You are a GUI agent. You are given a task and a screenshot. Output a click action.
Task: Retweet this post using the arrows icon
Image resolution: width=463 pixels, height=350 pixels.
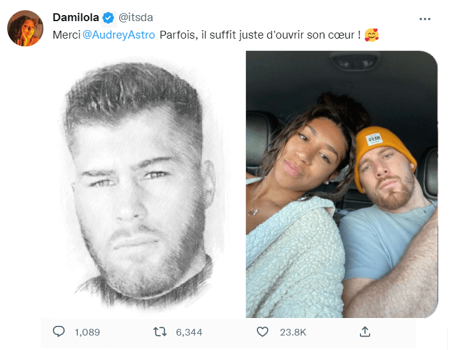(160, 331)
